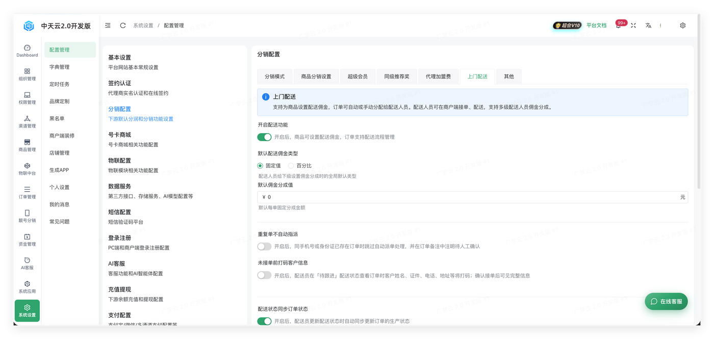The width and height of the screenshot is (714, 339).
Task: Open 配置管理 in the submenu
Action: coord(70,50)
